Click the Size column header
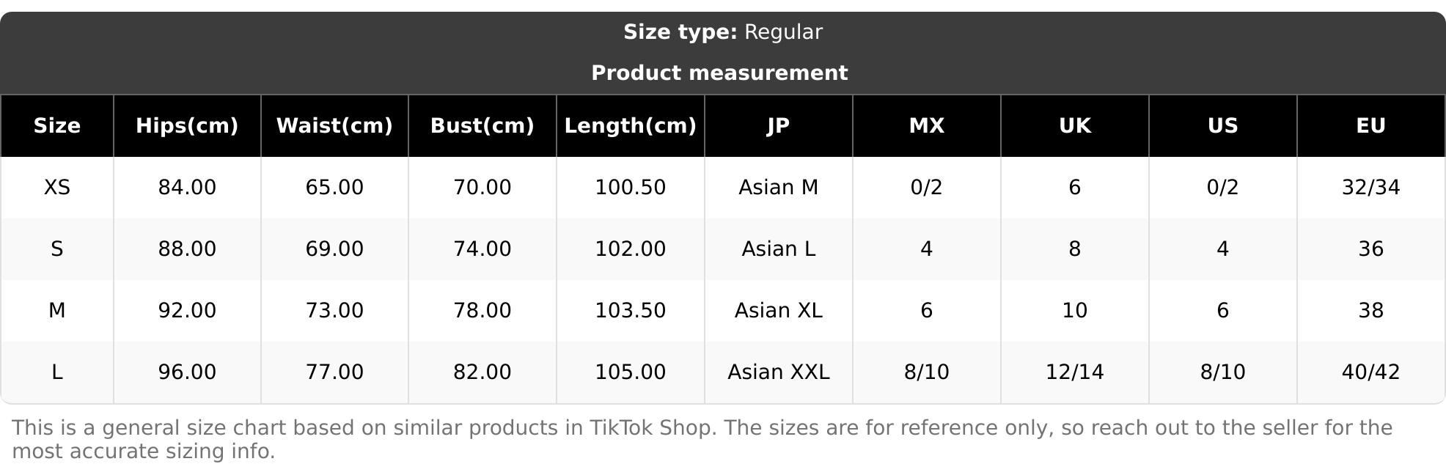Screen dimensions: 1446x475 pyautogui.click(x=57, y=126)
